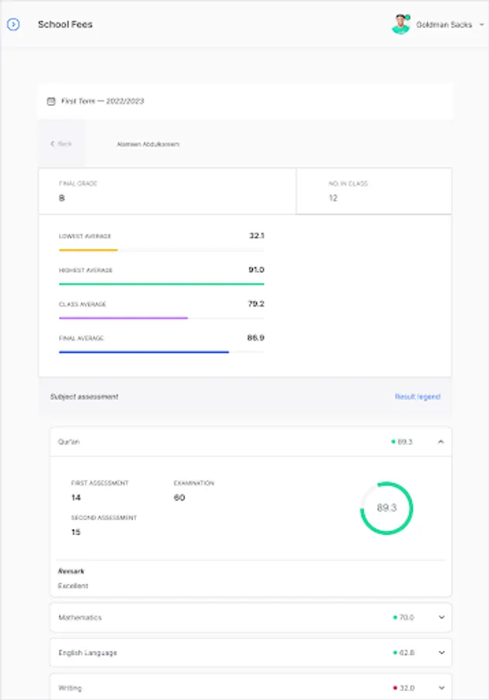Click the Goldman Sacks profile avatar
Image resolution: width=489 pixels, height=700 pixels.
(400, 25)
